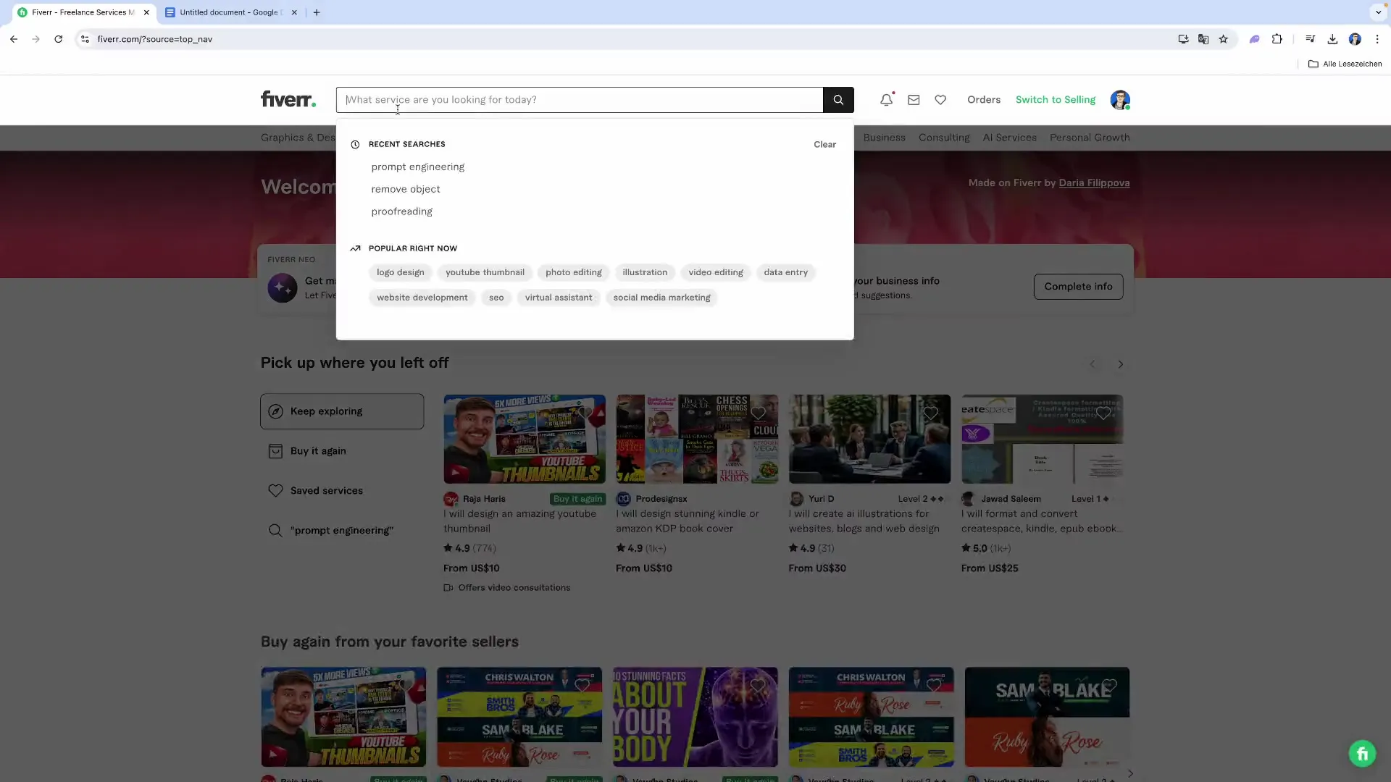
Task: Click the floating Fiverr Go chat icon
Action: click(1361, 754)
